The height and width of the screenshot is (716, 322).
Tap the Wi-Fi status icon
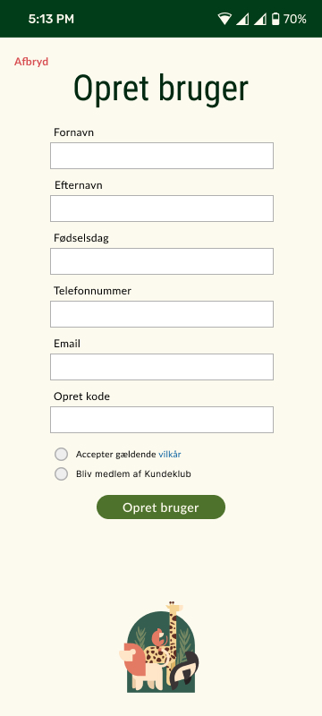(225, 19)
